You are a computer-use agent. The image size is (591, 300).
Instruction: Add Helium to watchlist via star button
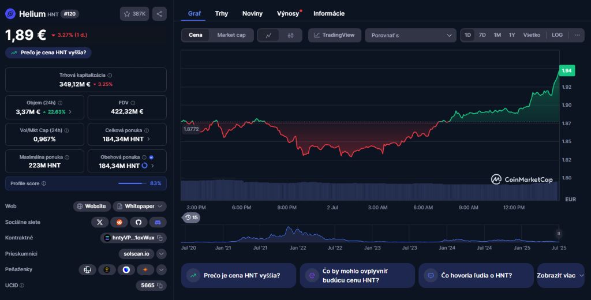point(134,14)
